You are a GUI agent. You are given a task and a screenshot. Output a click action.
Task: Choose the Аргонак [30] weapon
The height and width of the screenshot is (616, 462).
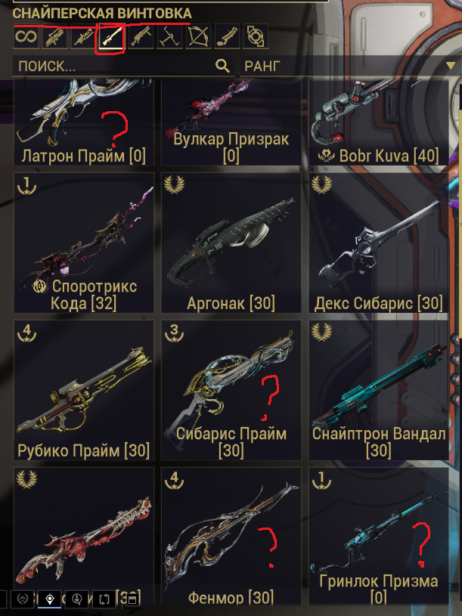(231, 243)
